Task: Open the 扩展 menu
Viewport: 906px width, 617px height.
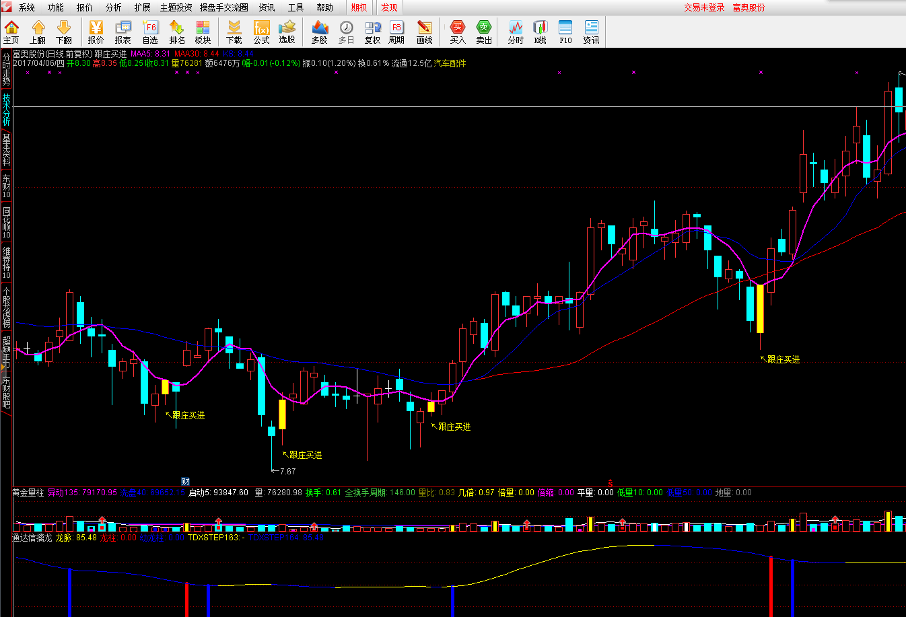Action: (x=142, y=7)
